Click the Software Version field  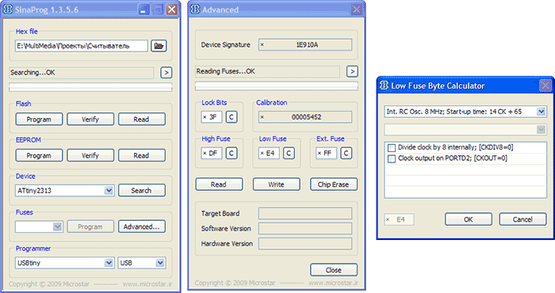pyautogui.click(x=305, y=229)
